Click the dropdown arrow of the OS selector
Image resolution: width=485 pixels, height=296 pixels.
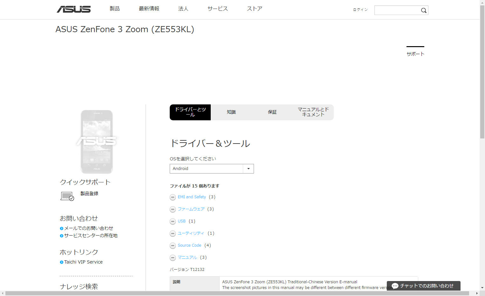[x=249, y=169]
